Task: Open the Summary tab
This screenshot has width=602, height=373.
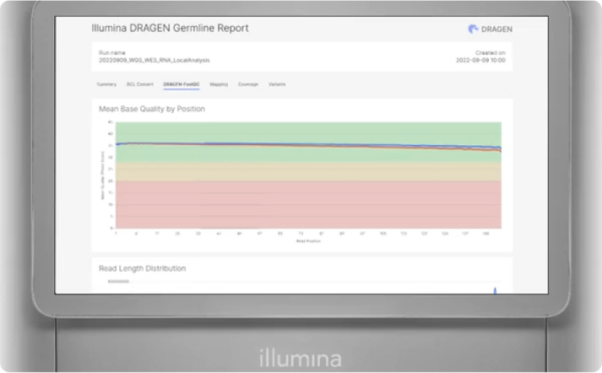Action: click(x=106, y=84)
